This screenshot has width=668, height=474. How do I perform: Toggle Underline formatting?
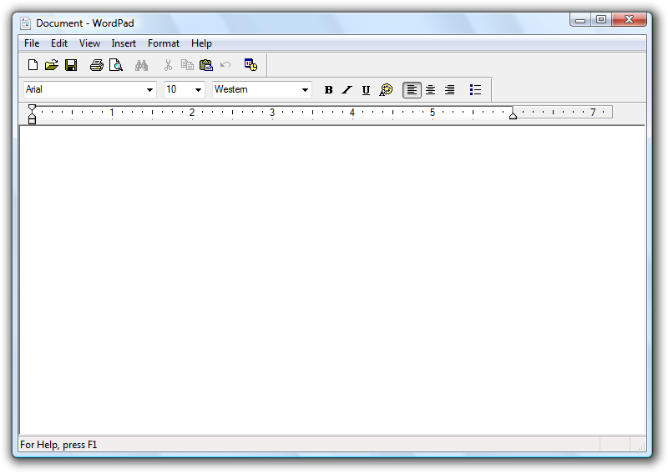pos(366,90)
